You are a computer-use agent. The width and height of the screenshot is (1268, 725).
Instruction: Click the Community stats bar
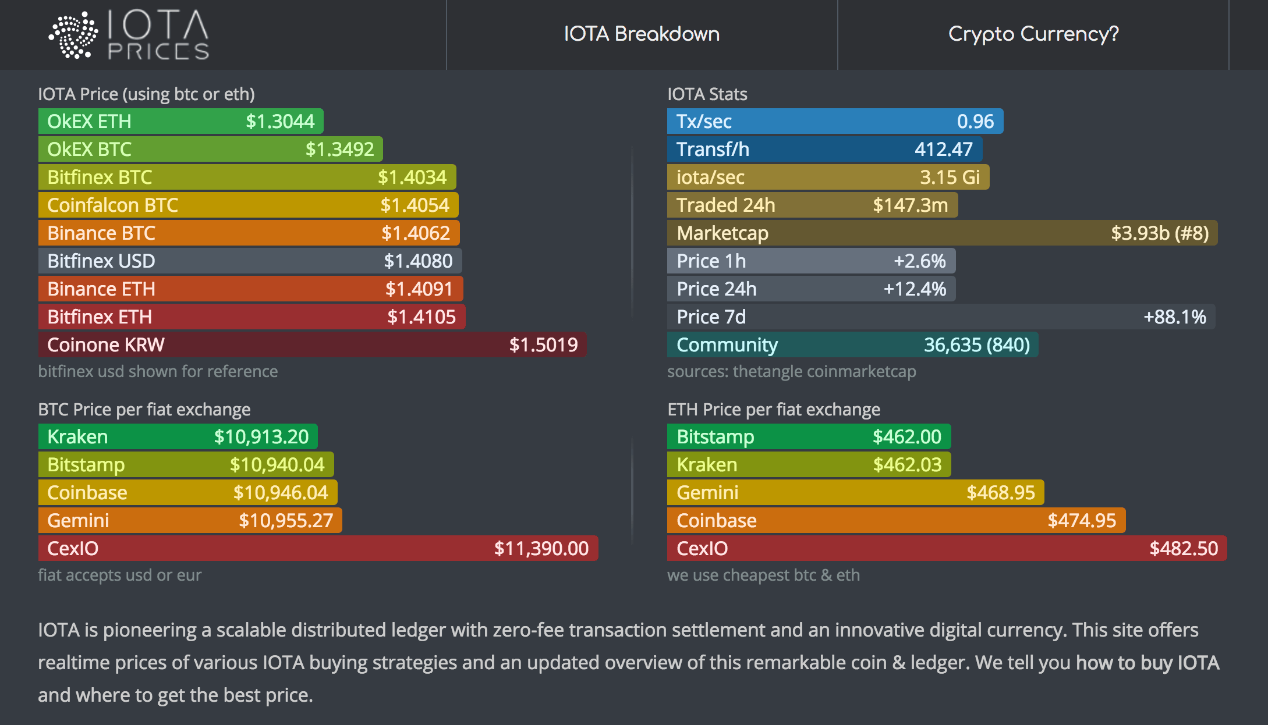852,344
